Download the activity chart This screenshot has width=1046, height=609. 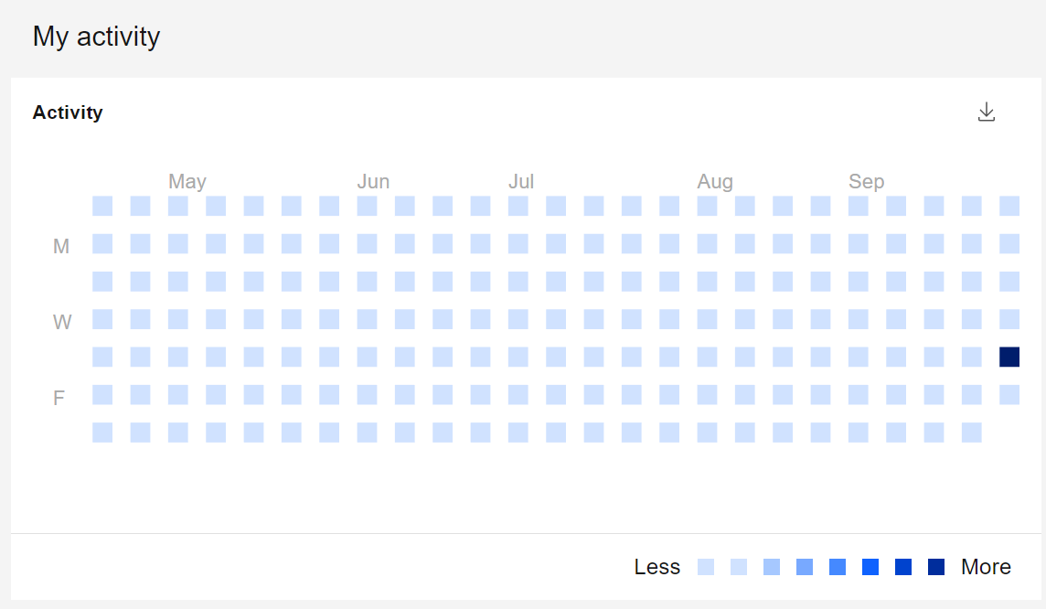click(x=986, y=112)
